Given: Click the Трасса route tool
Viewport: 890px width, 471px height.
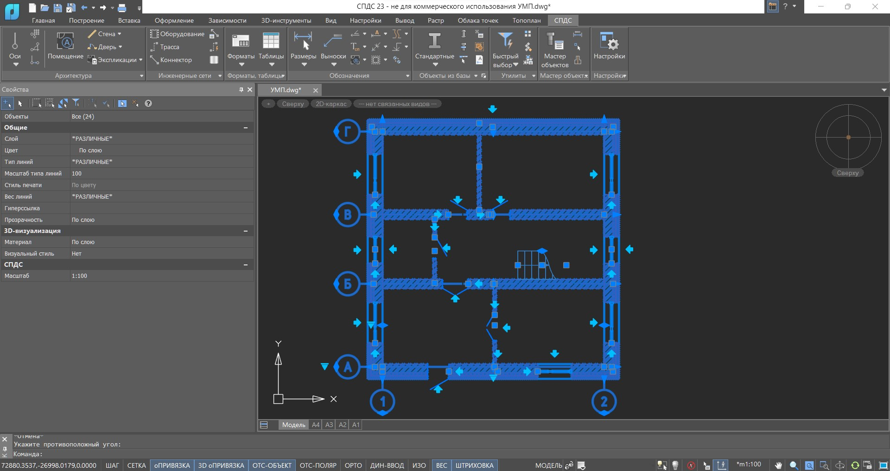Looking at the screenshot, I should click(x=165, y=47).
